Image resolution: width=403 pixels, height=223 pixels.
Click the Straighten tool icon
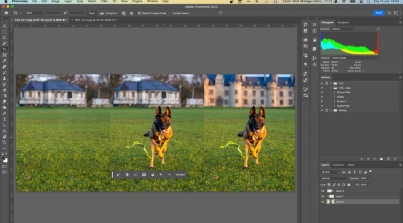click(102, 13)
